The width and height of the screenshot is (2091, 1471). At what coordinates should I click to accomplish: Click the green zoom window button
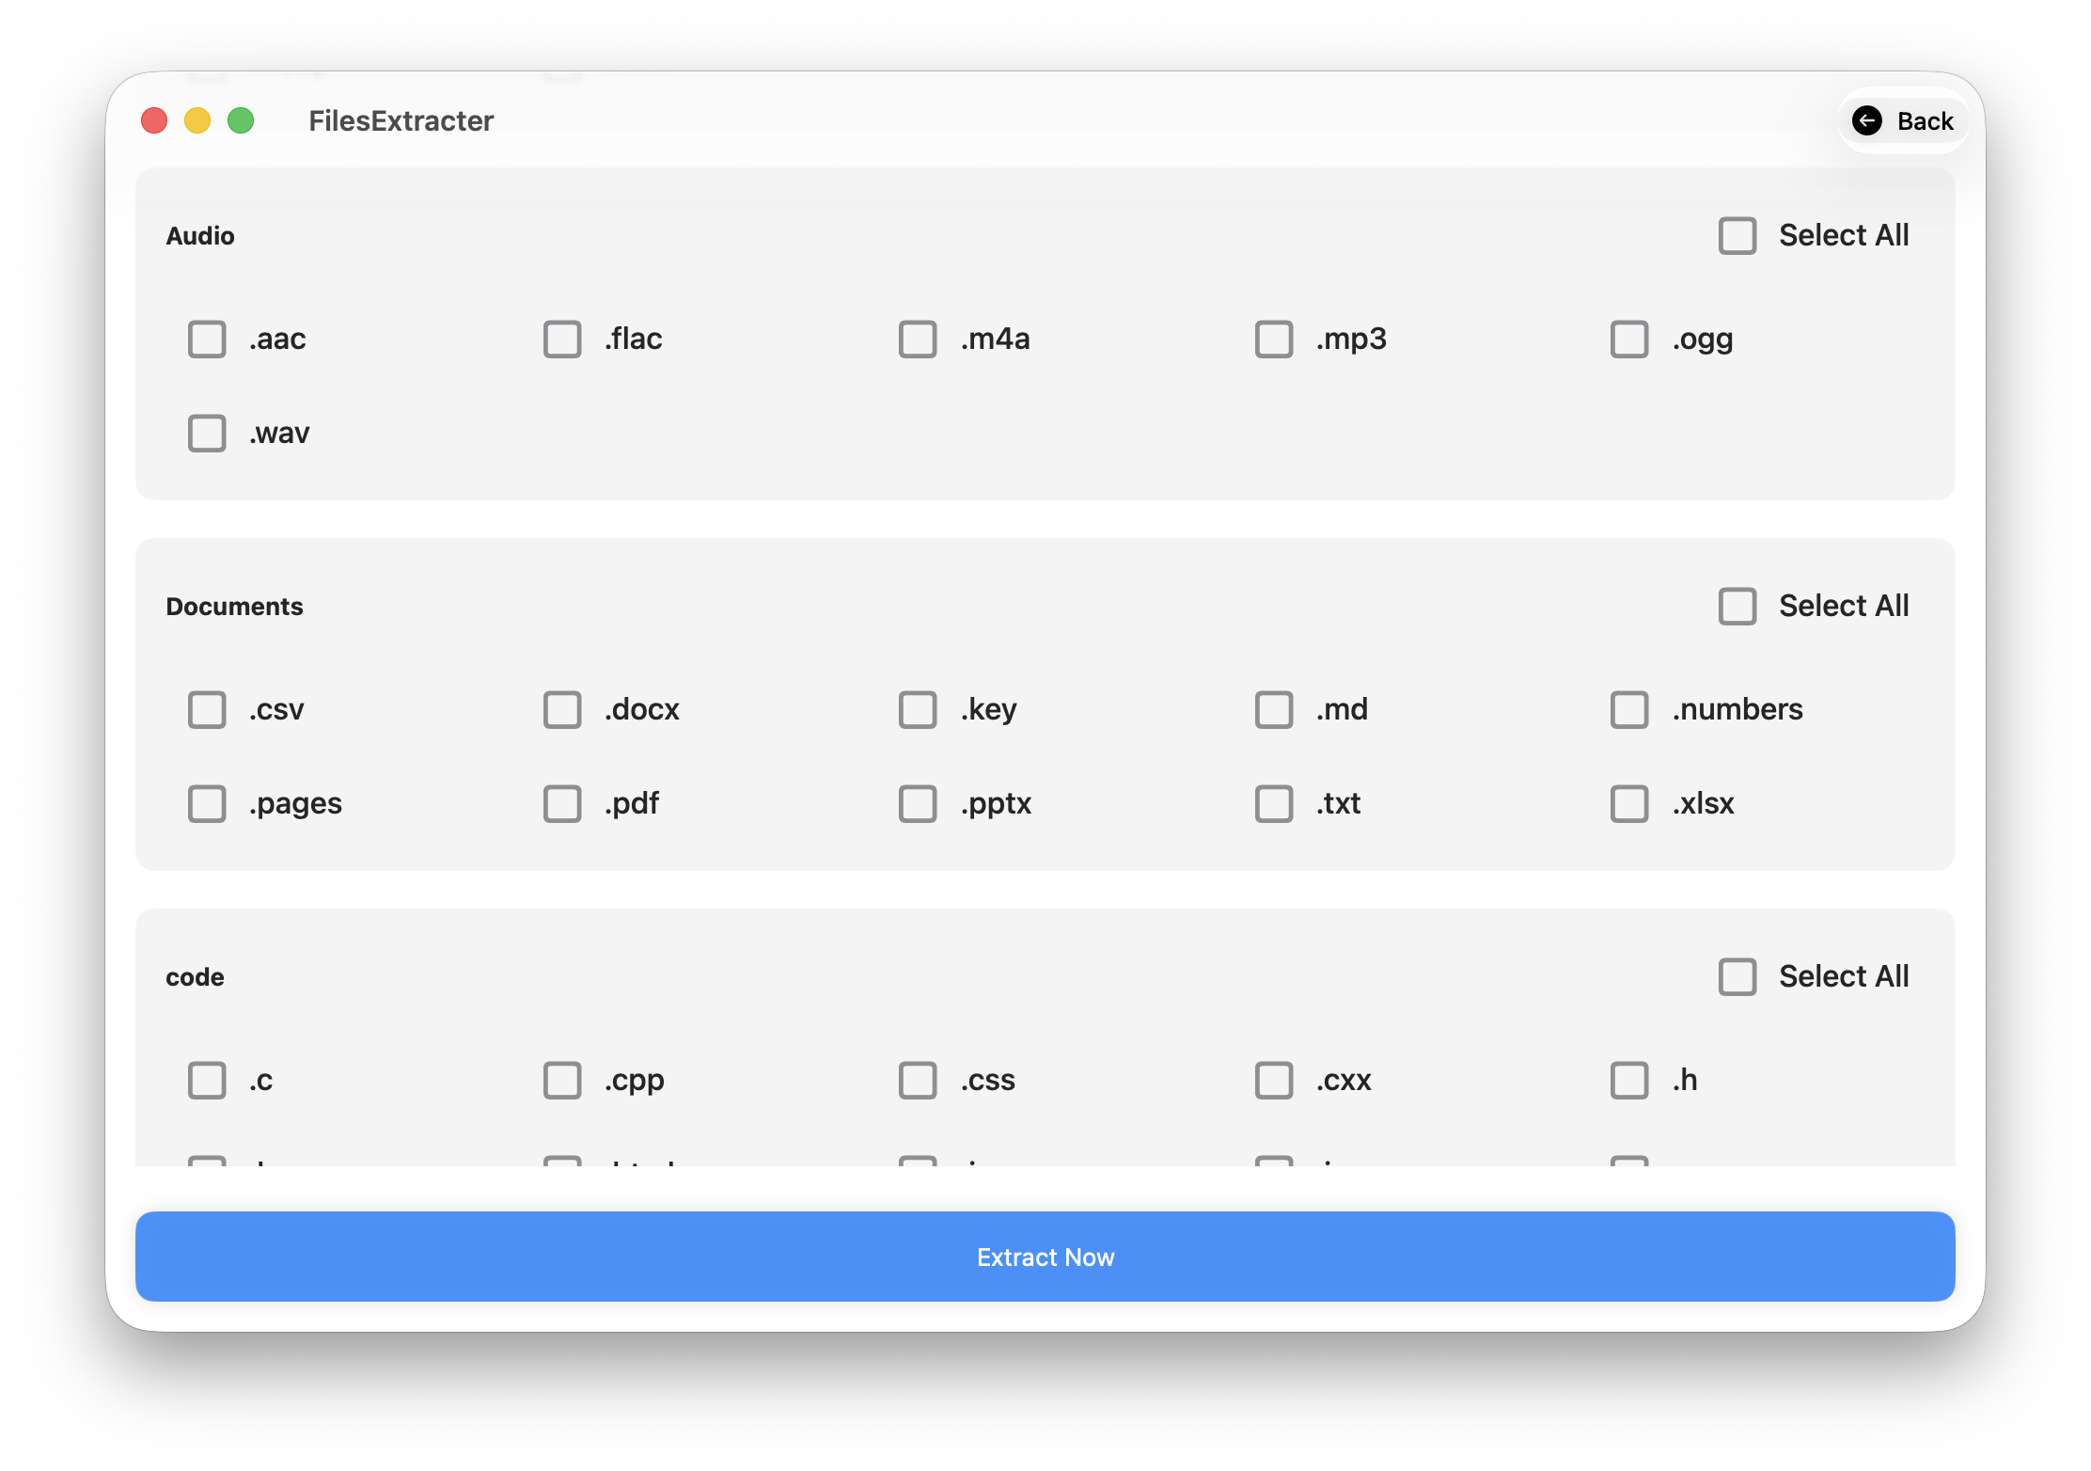click(241, 120)
